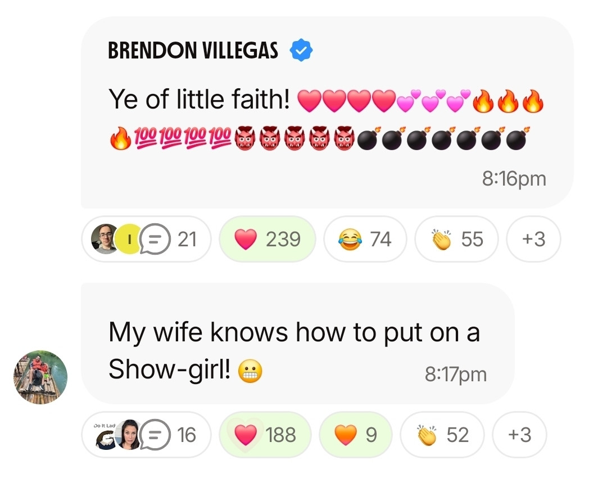Toggle the red heart reaction with 188
The image size is (607, 478).
coord(265,435)
